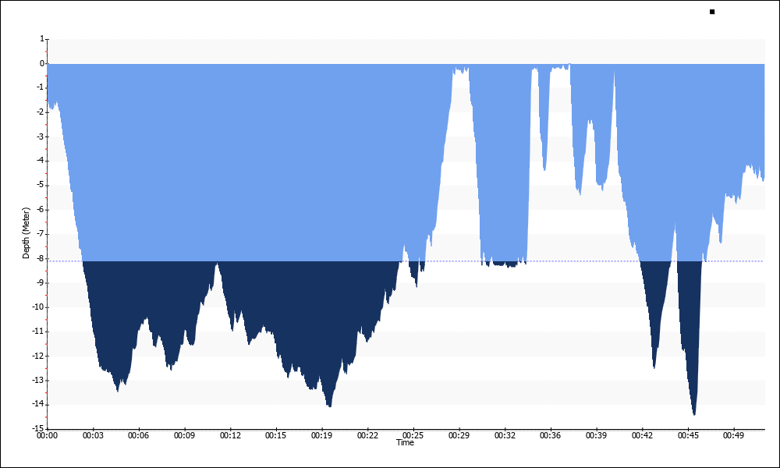Select the 00:36 time axis label
Viewport: 780px width, 468px height.
(550, 436)
